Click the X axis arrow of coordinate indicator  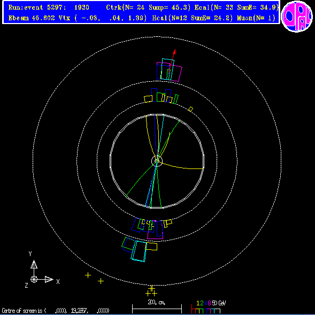pos(49,279)
